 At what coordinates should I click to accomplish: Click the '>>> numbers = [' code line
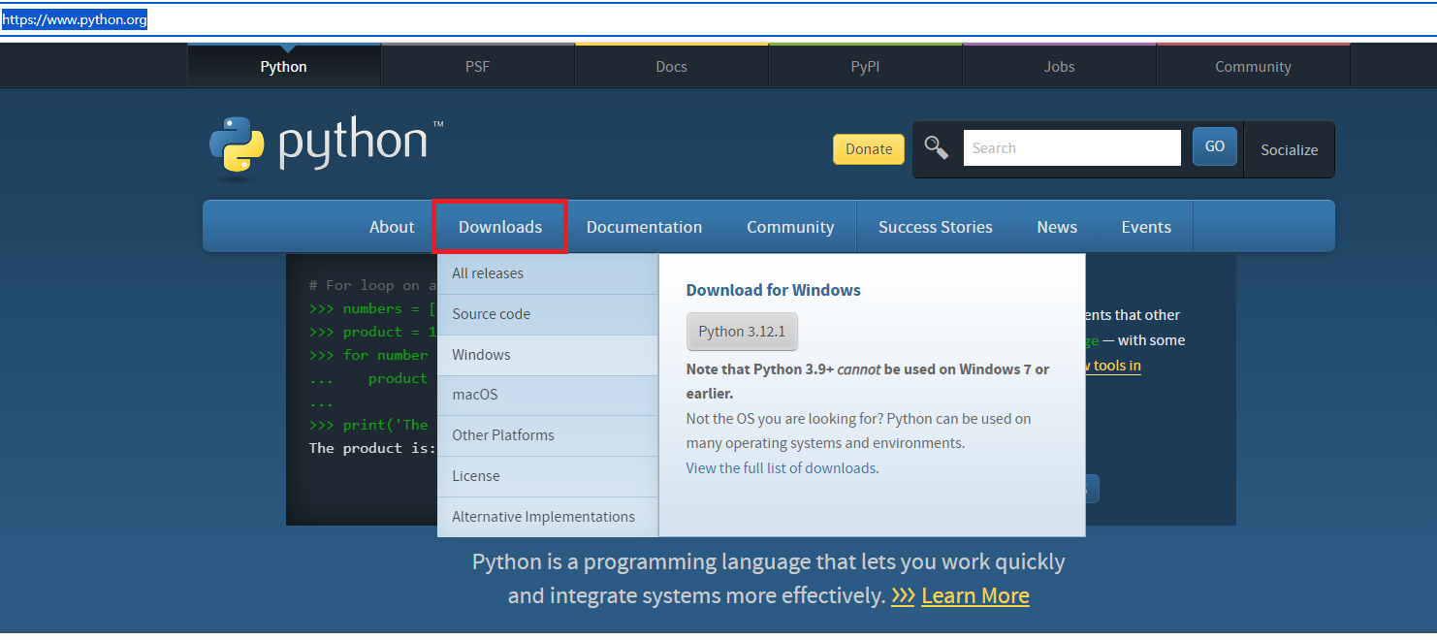tap(372, 308)
